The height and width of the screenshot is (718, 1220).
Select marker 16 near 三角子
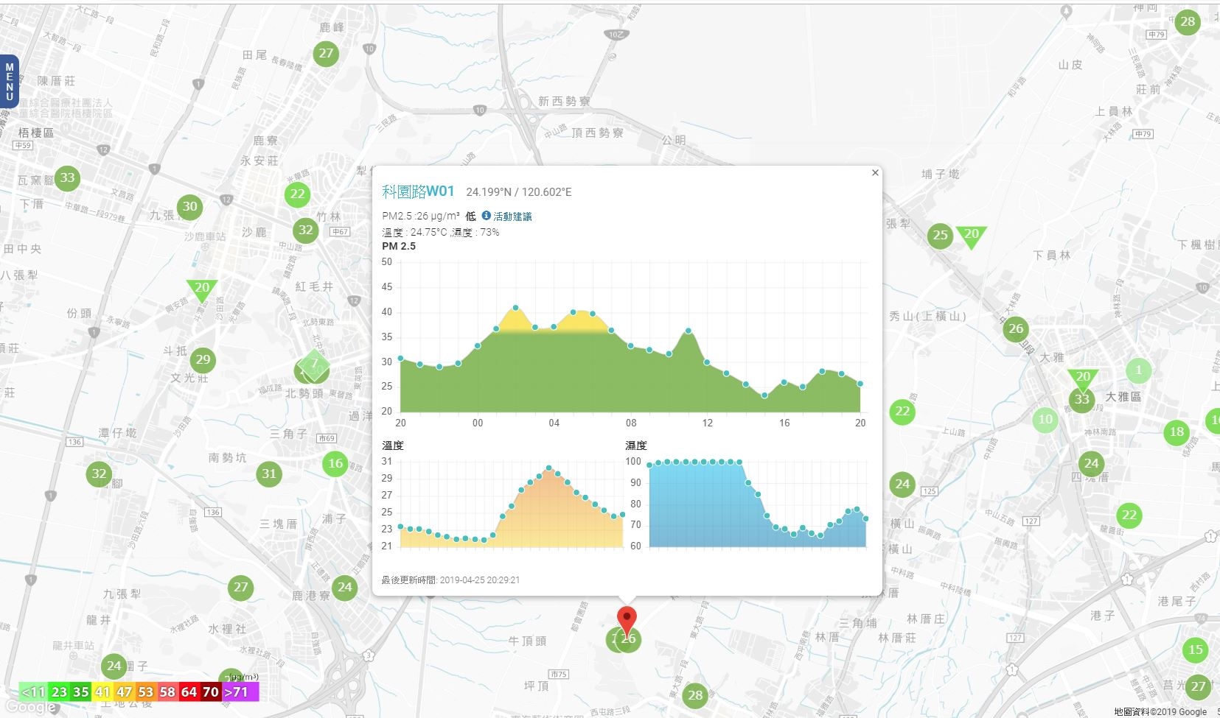(335, 463)
